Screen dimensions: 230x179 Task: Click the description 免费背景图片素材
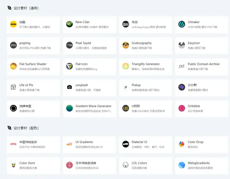click(198, 90)
